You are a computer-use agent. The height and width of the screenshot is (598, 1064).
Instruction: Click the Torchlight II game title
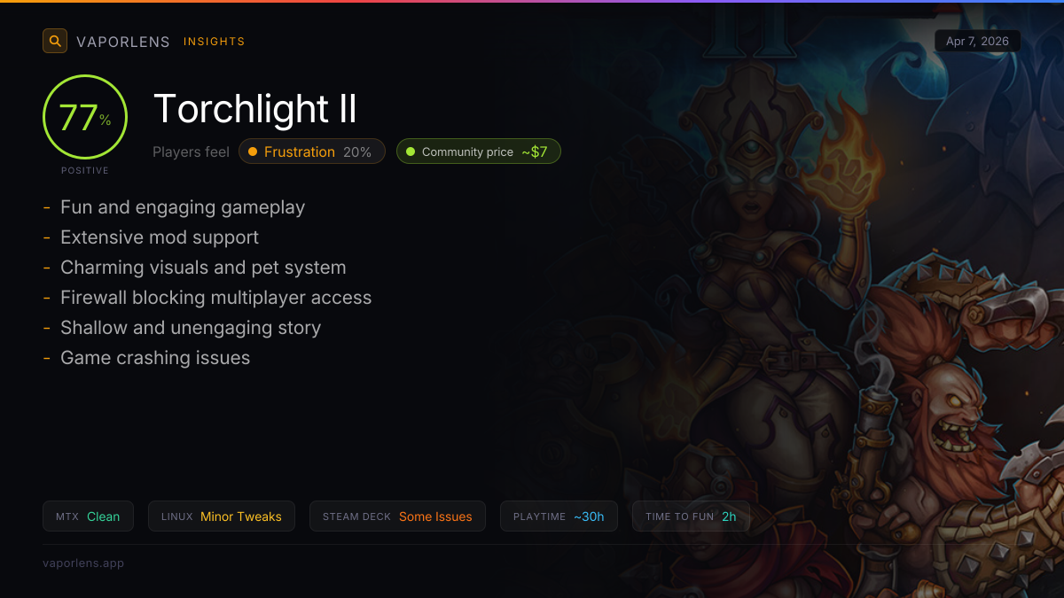tap(255, 109)
